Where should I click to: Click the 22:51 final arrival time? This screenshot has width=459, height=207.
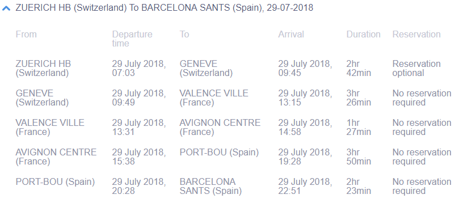click(x=289, y=191)
